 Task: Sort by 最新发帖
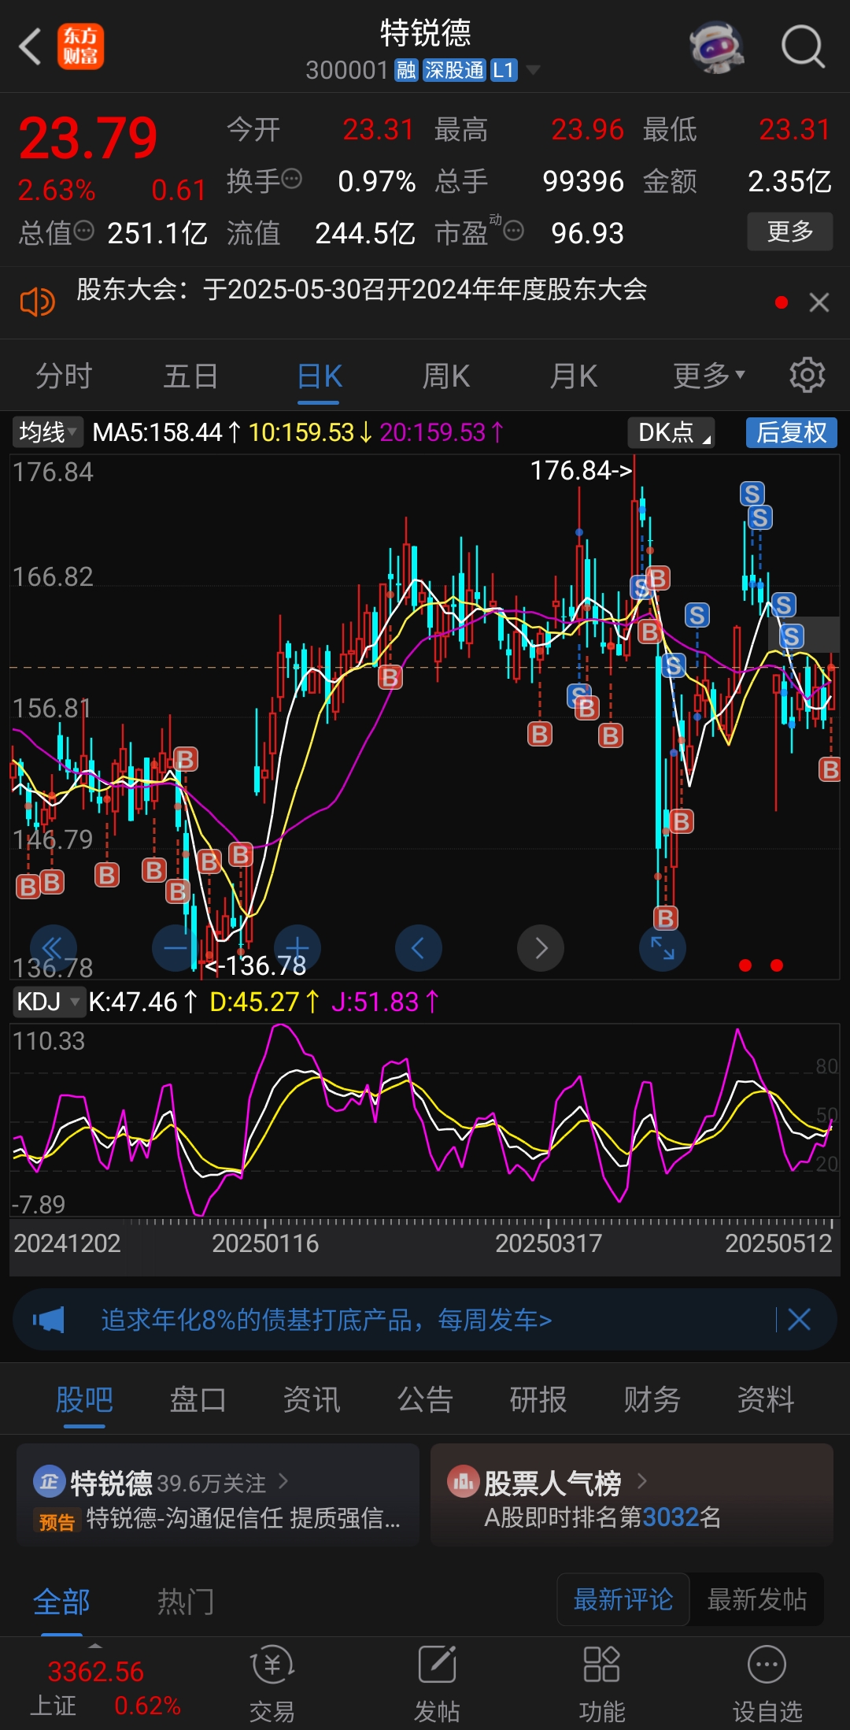756,1599
